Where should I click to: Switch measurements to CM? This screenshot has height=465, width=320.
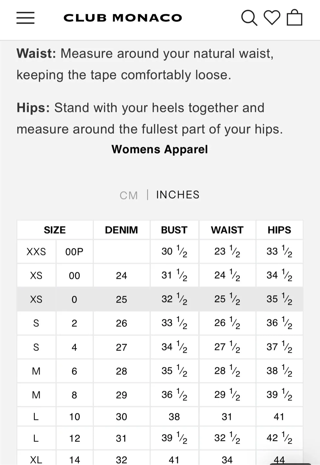click(x=129, y=195)
